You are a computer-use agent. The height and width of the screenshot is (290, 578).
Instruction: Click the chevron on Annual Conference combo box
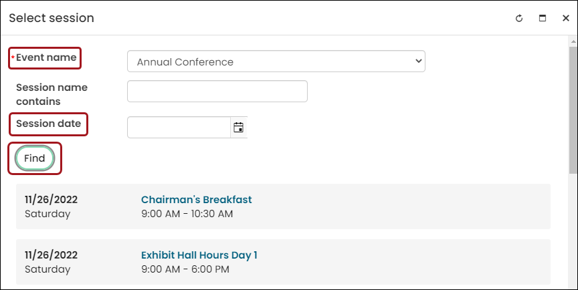pyautogui.click(x=418, y=61)
